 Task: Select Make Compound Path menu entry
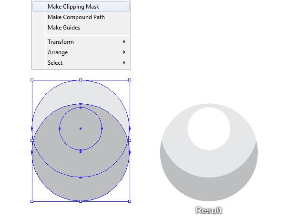click(x=81, y=17)
